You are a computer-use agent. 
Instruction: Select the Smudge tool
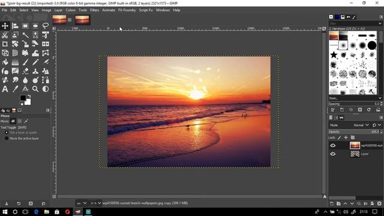coord(15,80)
